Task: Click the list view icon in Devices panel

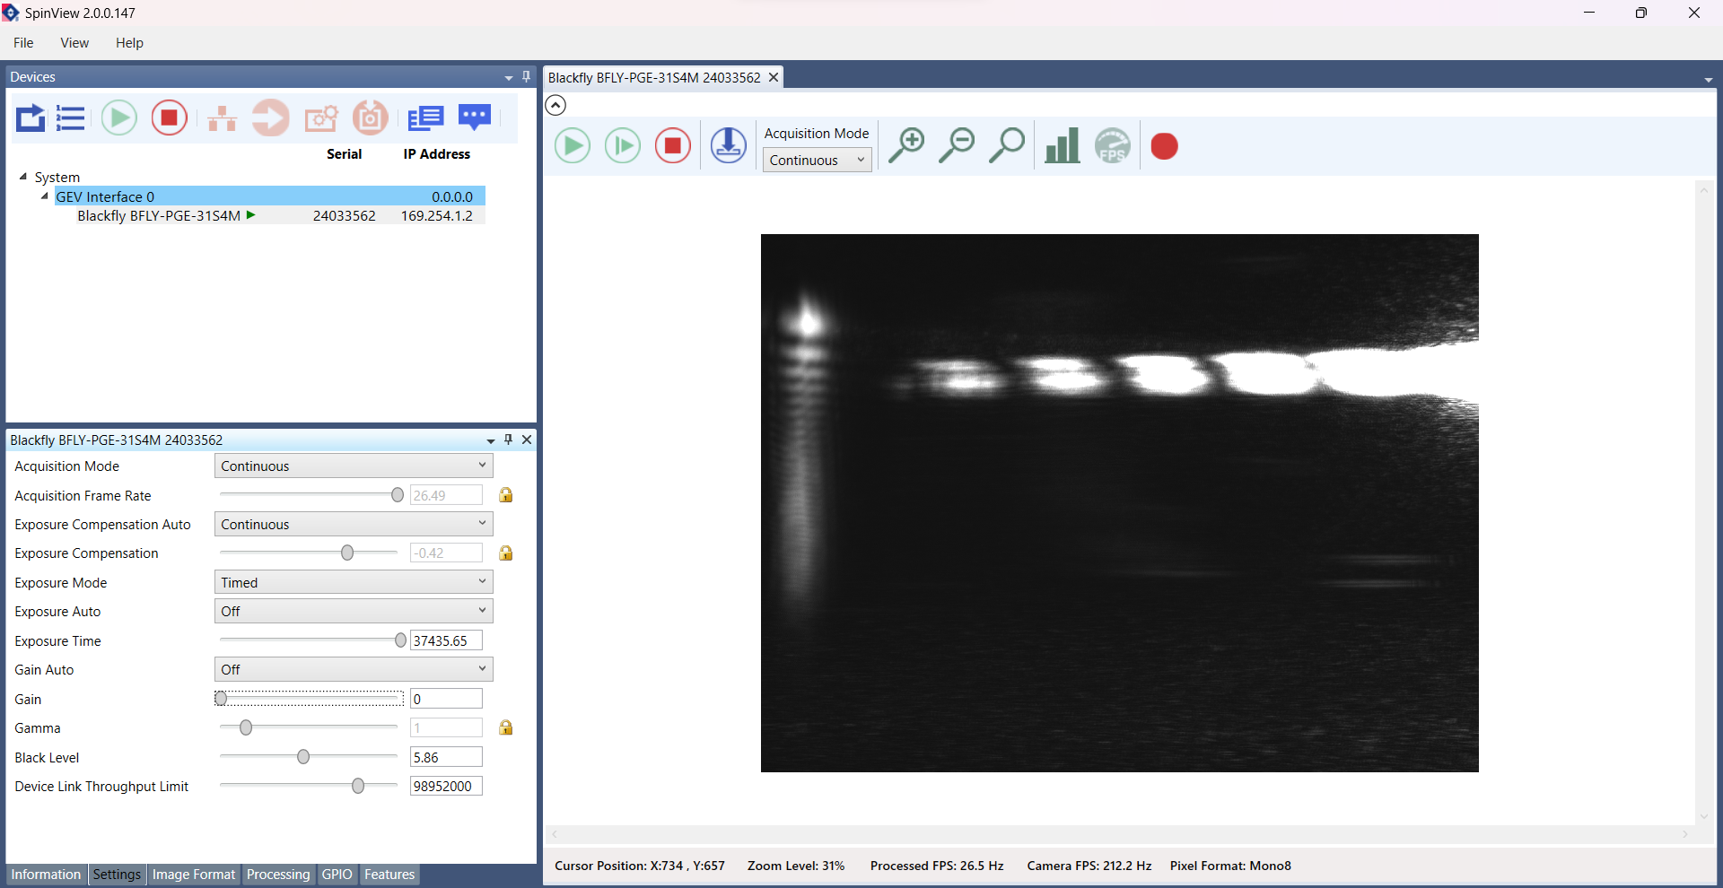Action: coord(70,118)
